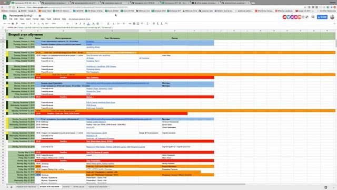
Task: Open vertical align dropdown
Action: (x=114, y=24)
